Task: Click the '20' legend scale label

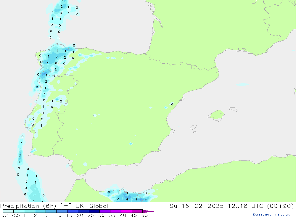Action: coord(80,215)
